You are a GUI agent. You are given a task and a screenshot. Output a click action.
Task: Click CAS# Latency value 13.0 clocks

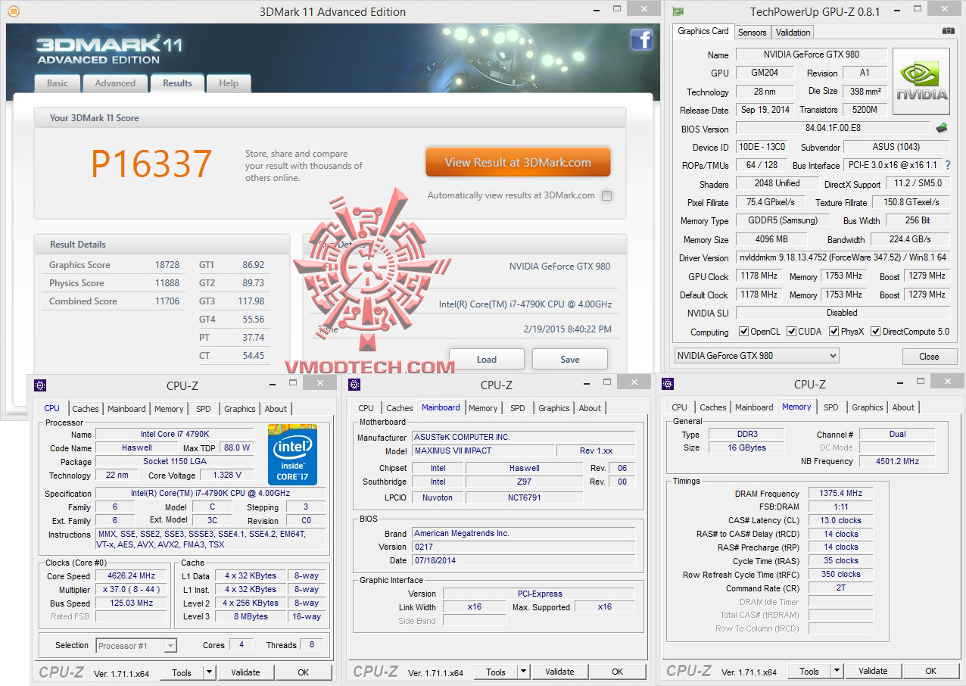click(841, 521)
